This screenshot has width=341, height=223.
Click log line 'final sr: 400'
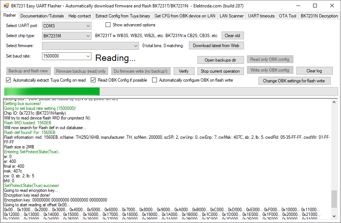[14, 166]
